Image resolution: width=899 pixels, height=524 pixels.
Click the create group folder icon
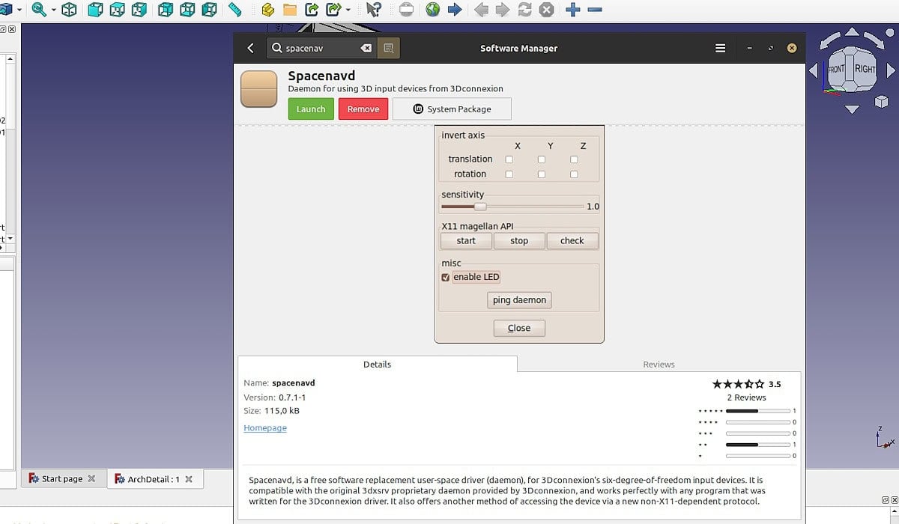coord(290,10)
